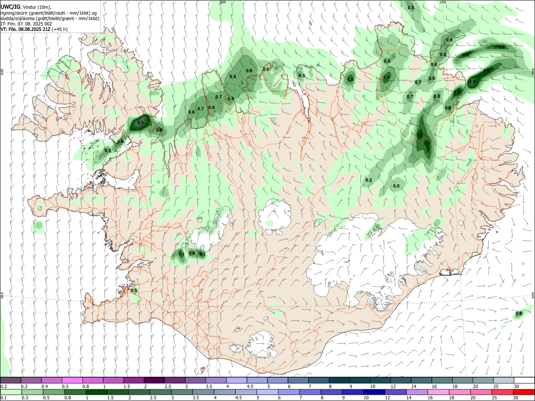The image size is (535, 401).
Task: Click the '0.2' label in snow legend
Action: 3,386
